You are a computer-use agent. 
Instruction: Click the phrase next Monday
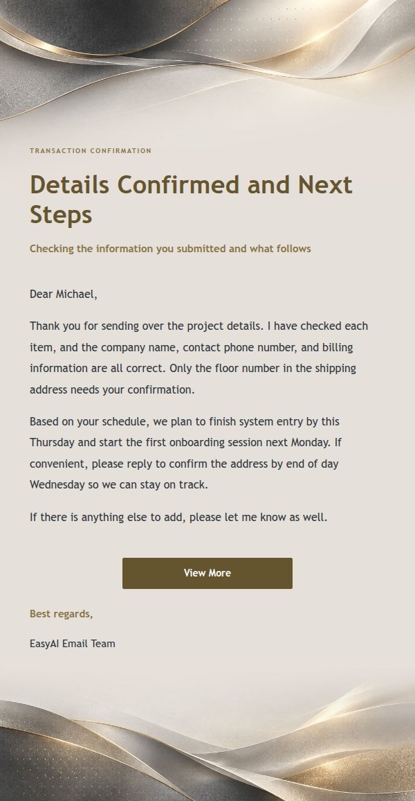pos(309,442)
